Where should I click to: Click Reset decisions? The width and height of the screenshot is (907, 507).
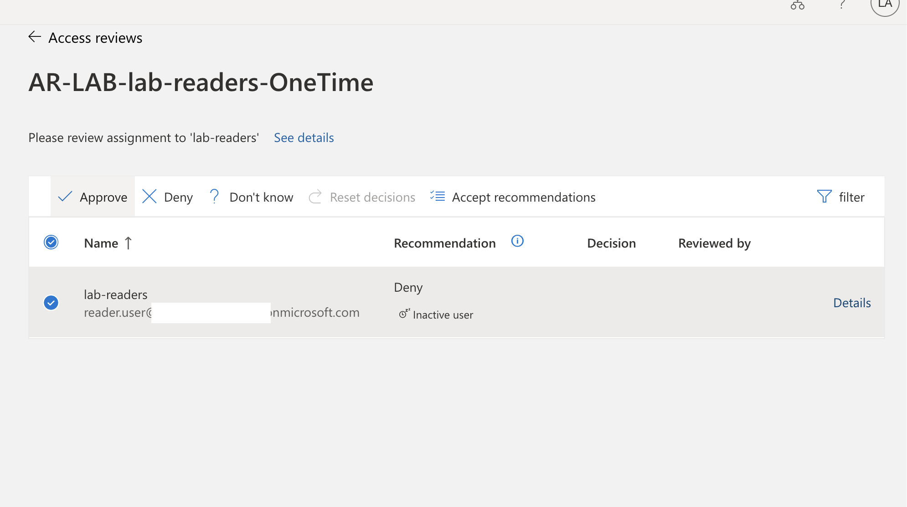[362, 197]
